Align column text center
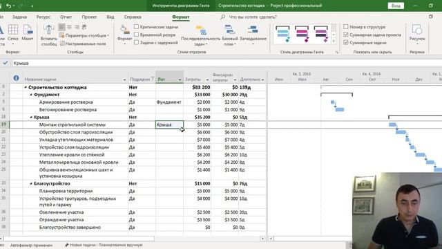This screenshot has width=442, height=249. (x=69, y=27)
